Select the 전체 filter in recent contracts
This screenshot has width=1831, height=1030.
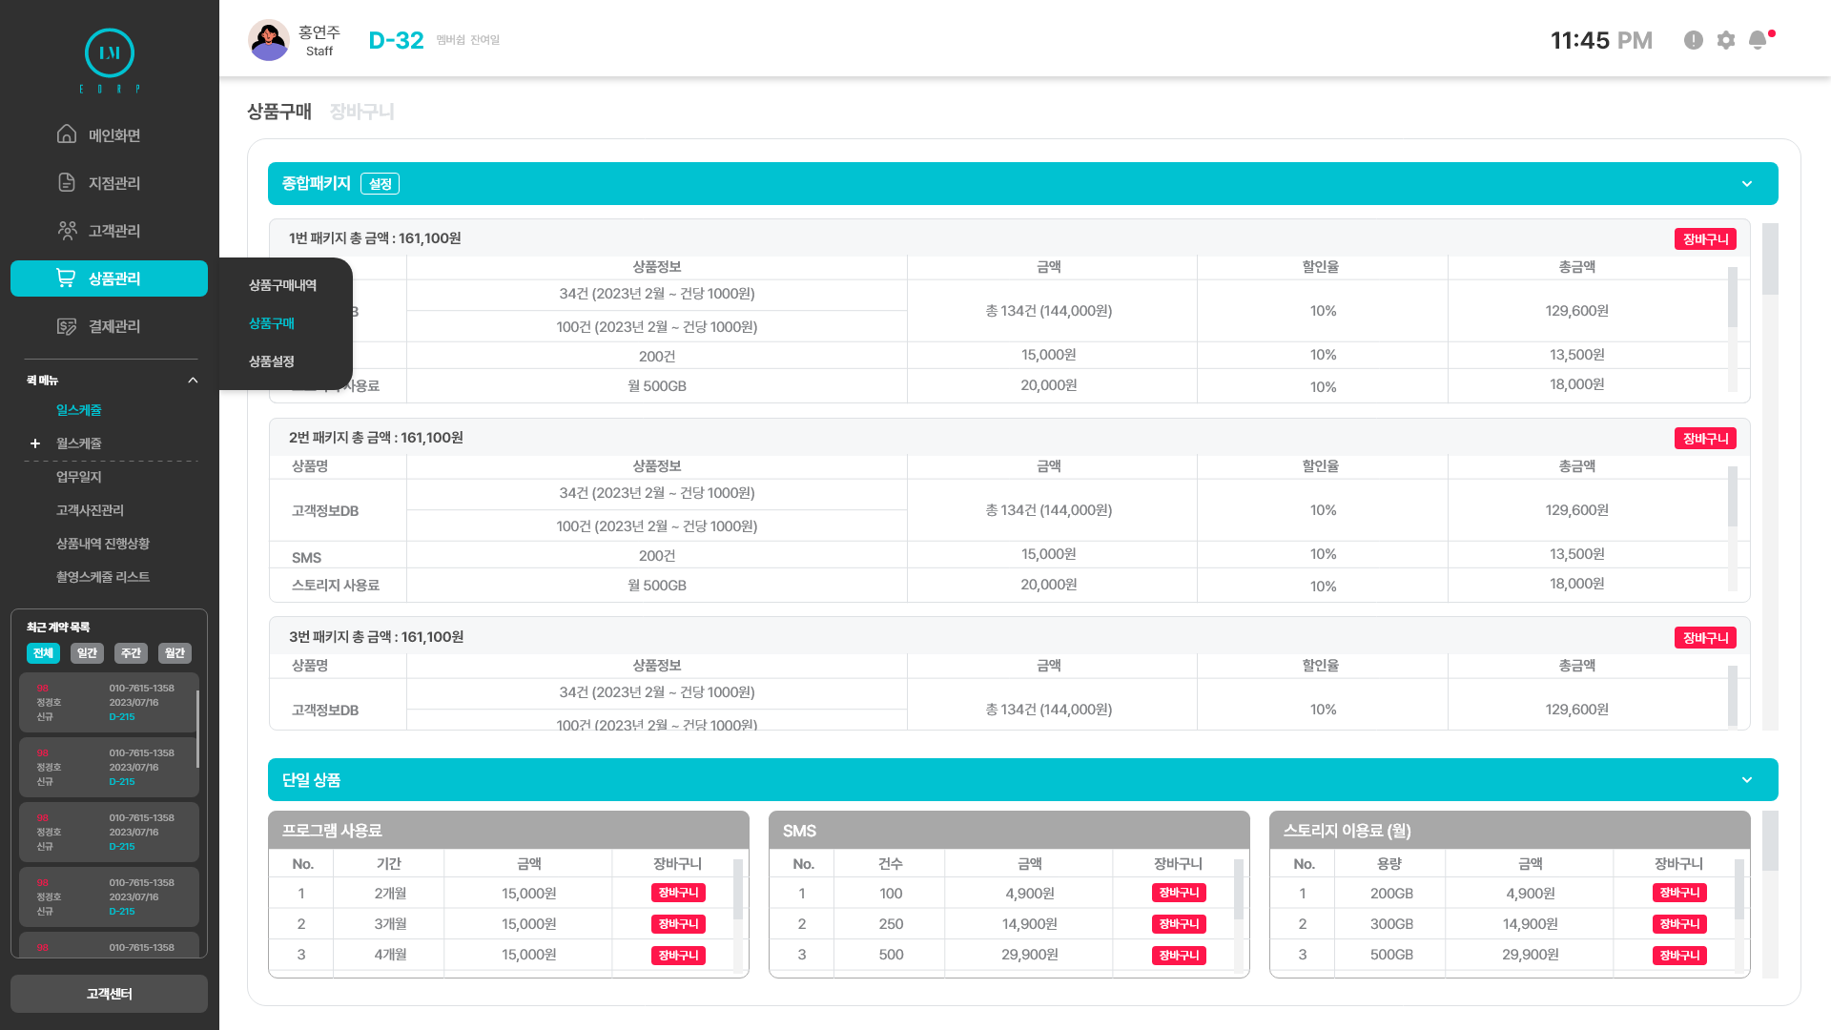pyautogui.click(x=43, y=653)
